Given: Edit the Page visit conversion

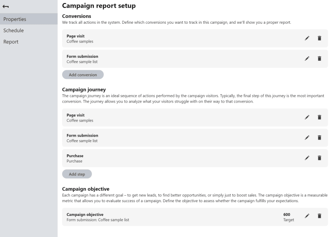Looking at the screenshot, I should [x=307, y=38].
